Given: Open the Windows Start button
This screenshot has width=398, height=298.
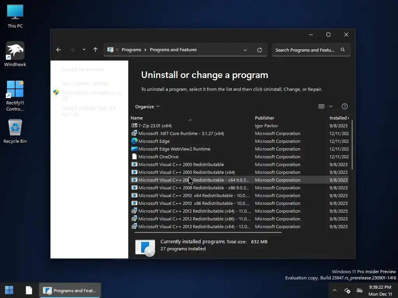Looking at the screenshot, I should pyautogui.click(x=9, y=290).
